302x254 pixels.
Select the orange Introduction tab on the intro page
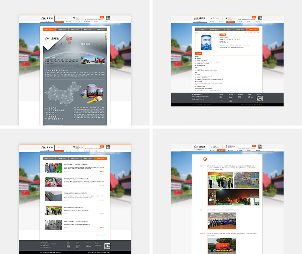pyautogui.click(x=49, y=30)
